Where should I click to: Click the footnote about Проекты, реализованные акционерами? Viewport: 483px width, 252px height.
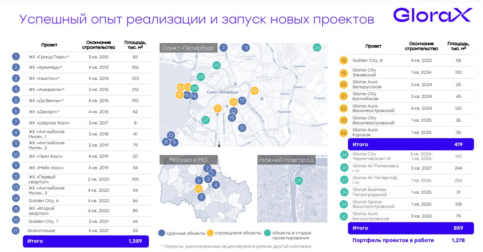[236, 246]
